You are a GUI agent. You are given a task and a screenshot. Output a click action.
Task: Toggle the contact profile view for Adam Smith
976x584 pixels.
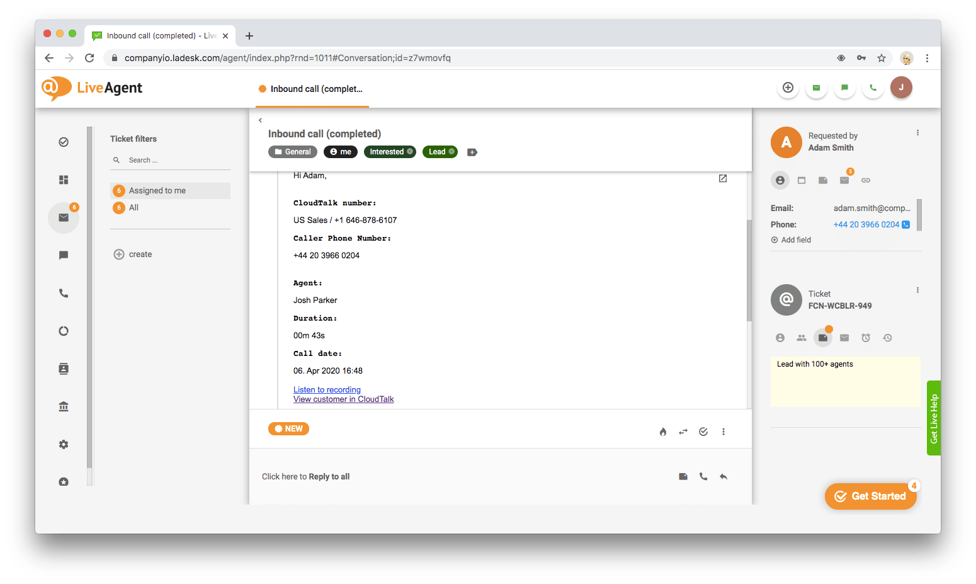tap(780, 180)
